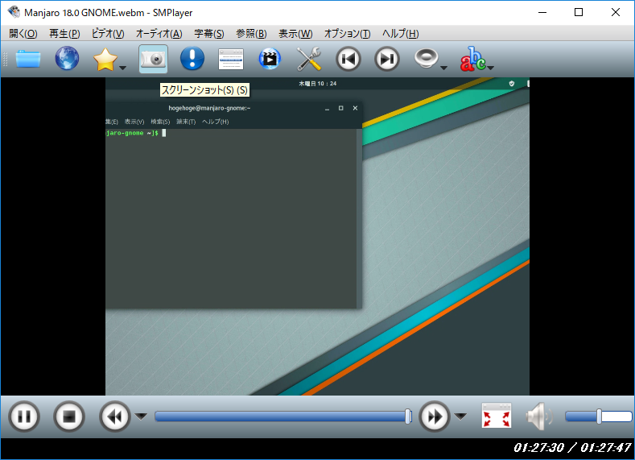Click the speaker audio track icon
635x460 pixels.
(x=426, y=58)
